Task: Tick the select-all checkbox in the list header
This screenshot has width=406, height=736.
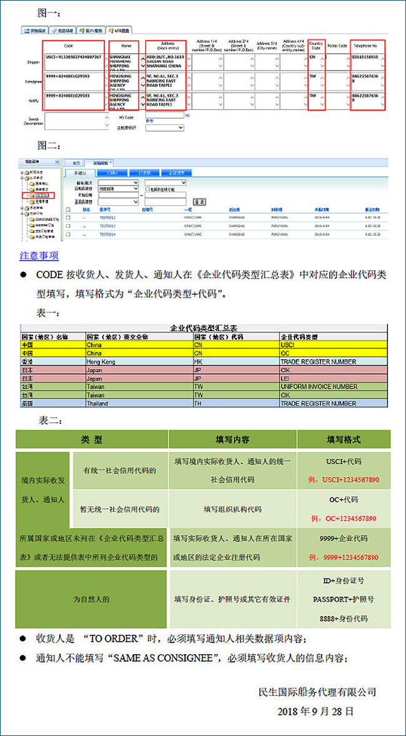Action: click(x=68, y=210)
